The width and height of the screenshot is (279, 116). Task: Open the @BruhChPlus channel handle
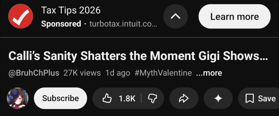pyautogui.click(x=34, y=73)
